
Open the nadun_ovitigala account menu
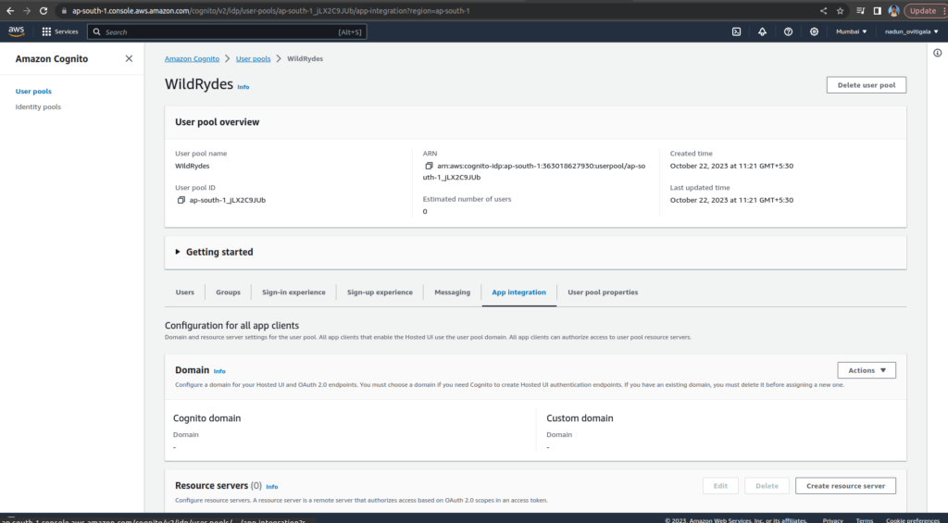click(x=907, y=31)
